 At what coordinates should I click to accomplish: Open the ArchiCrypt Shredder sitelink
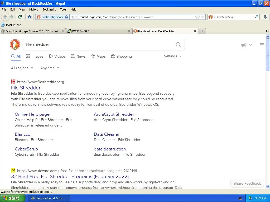[114, 114]
